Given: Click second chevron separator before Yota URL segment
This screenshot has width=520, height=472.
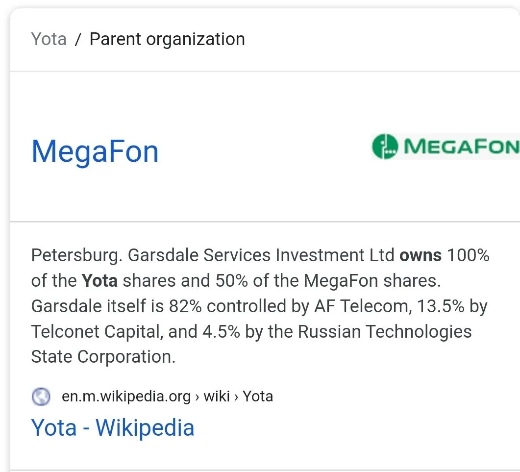Looking at the screenshot, I should 236,397.
